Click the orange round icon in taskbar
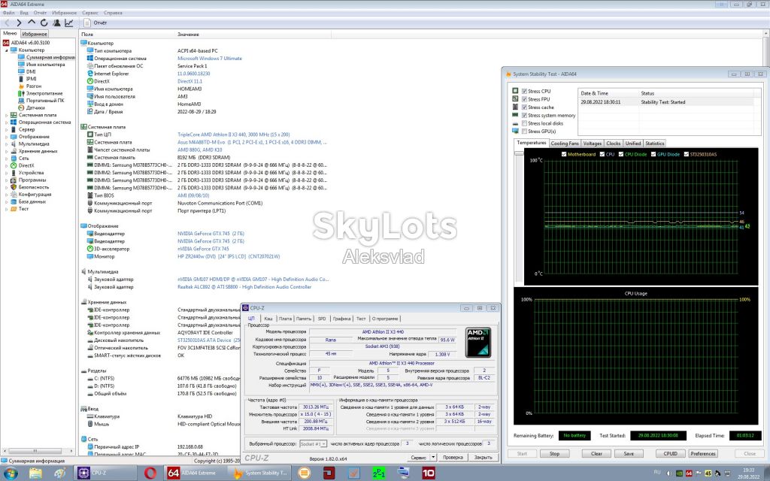Image resolution: width=770 pixels, height=481 pixels. pos(305,473)
